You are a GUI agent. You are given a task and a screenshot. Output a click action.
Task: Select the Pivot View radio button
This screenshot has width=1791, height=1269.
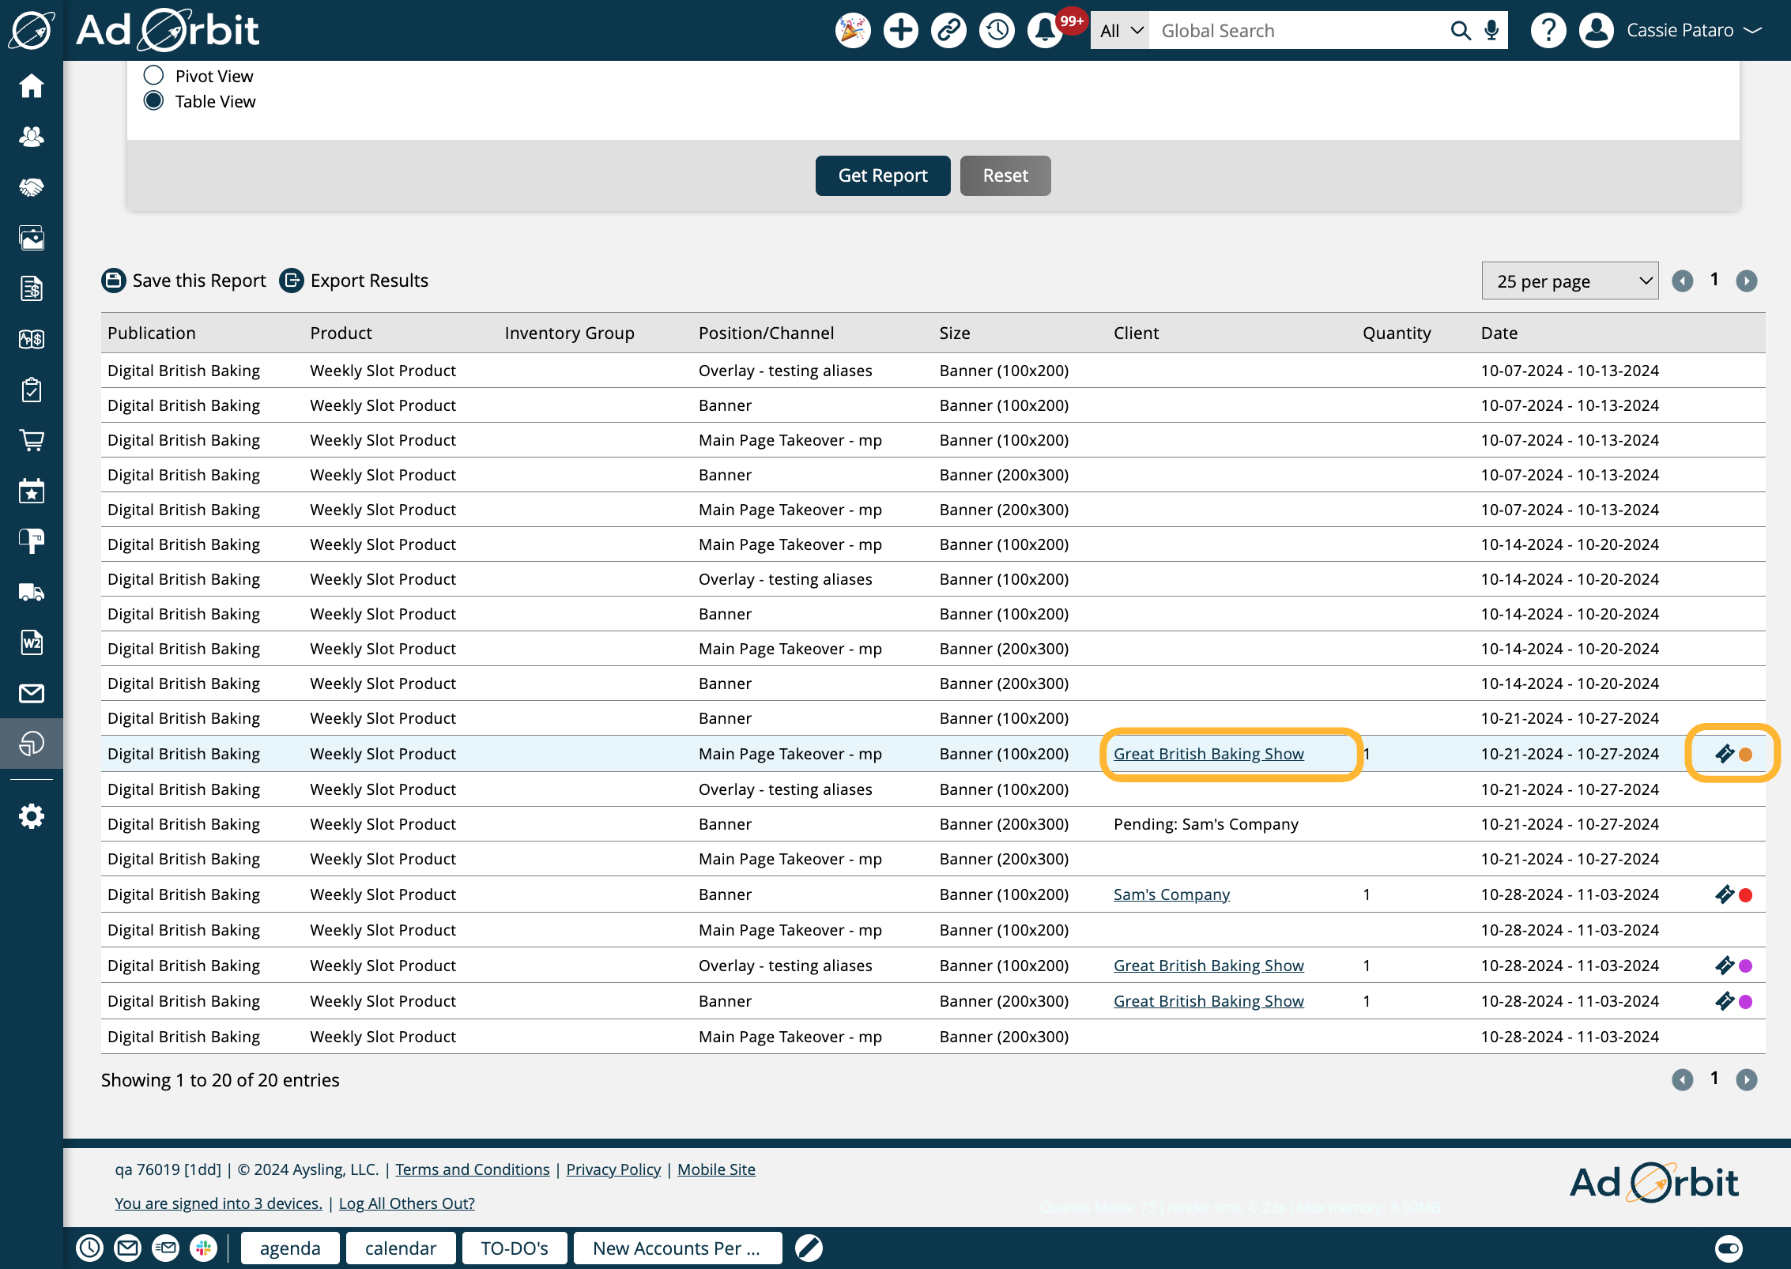[x=153, y=76]
